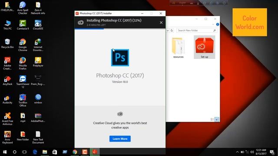
Task: Launch winbox from desktop
Action: tap(38, 99)
